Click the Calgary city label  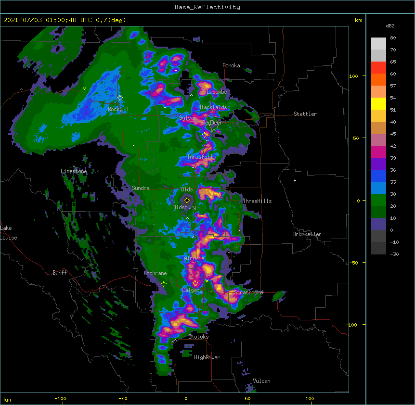pyautogui.click(x=193, y=290)
